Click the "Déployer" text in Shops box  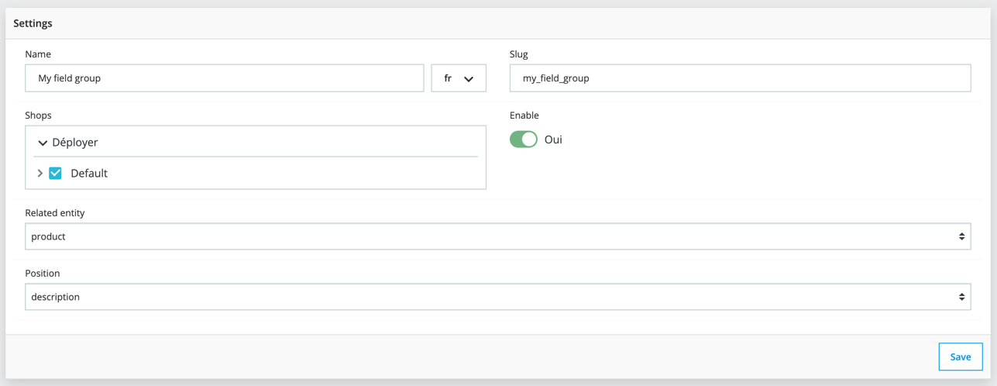click(x=75, y=143)
